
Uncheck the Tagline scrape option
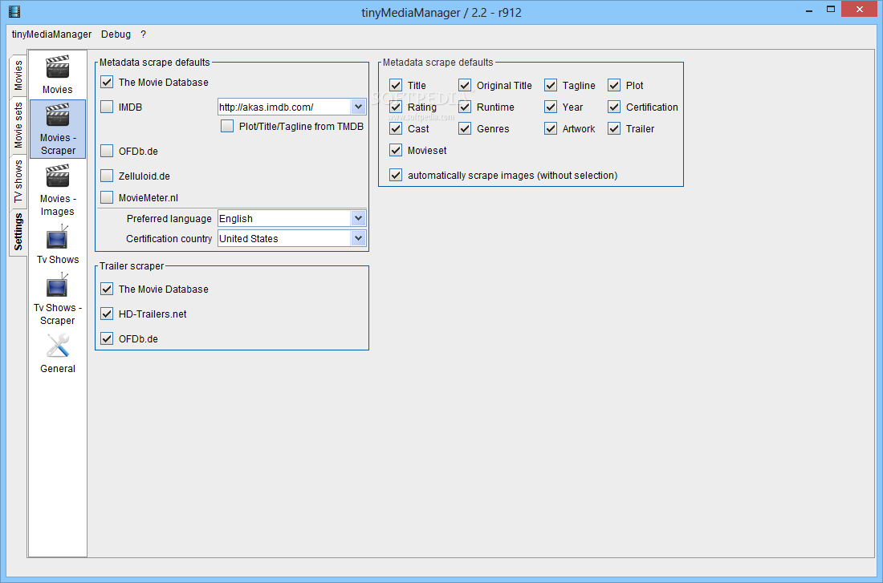pos(551,86)
